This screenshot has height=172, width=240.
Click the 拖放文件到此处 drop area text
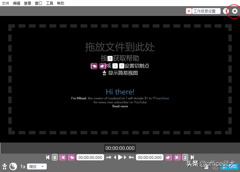click(x=120, y=47)
